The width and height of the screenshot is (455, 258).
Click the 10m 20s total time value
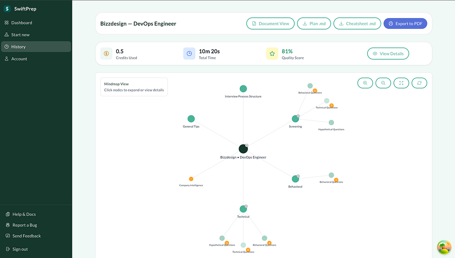pyautogui.click(x=209, y=51)
